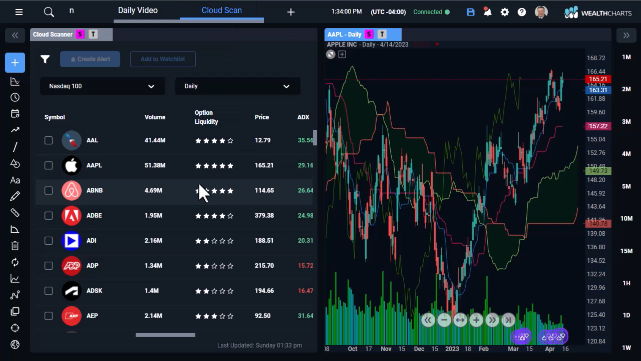The image size is (641, 361).
Task: Click the T badge on AAPL chart tab
Action: (x=382, y=34)
